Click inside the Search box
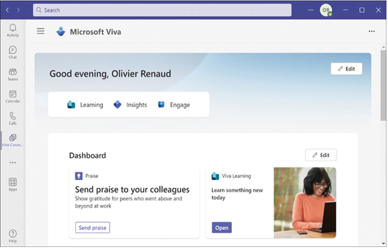 (x=162, y=10)
